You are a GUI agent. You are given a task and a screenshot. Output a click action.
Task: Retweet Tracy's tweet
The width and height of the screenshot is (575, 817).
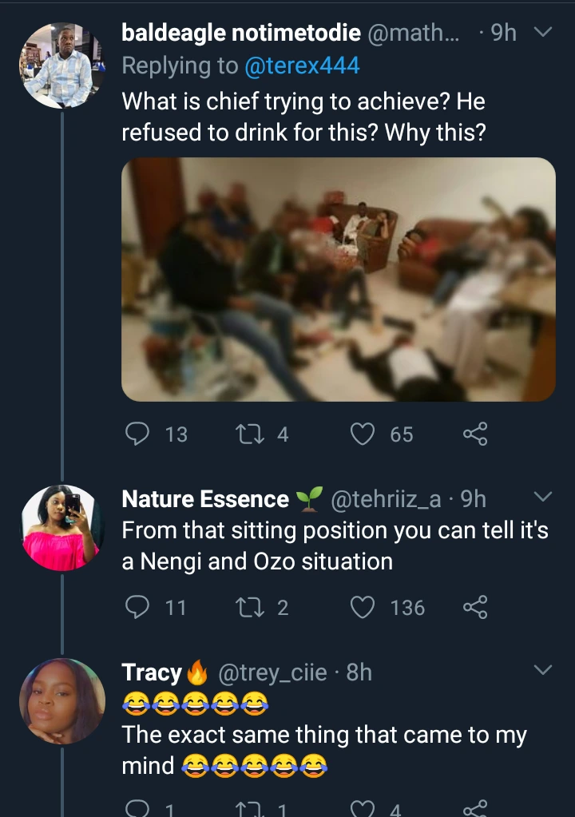(x=245, y=808)
